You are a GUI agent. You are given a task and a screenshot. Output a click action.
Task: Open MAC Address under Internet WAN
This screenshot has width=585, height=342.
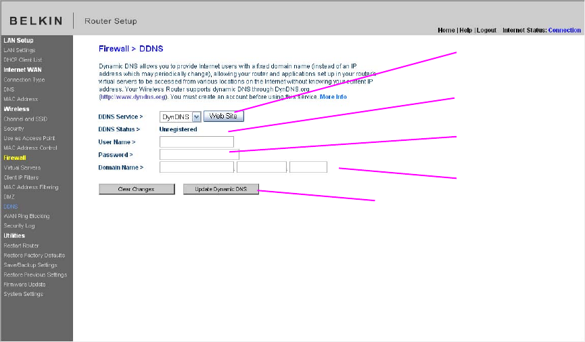pyautogui.click(x=20, y=99)
